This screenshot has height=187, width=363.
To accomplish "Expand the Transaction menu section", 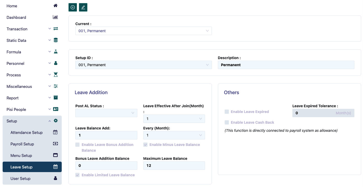I will [17, 29].
